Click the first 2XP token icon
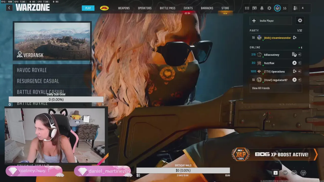 (x=285, y=173)
